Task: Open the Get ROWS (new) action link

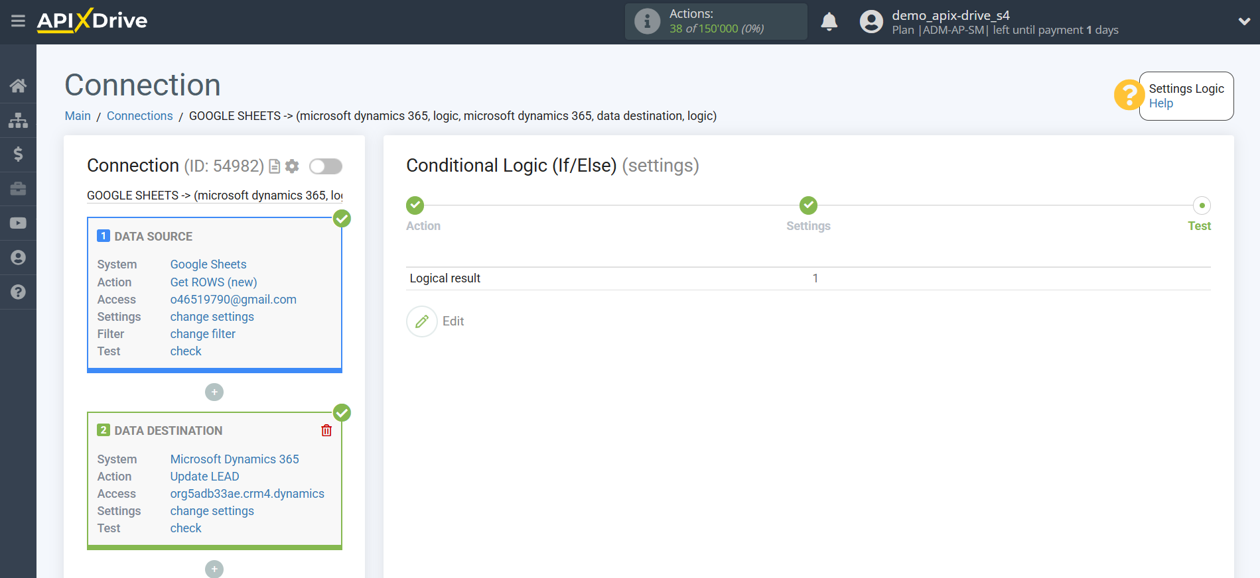Action: click(214, 282)
